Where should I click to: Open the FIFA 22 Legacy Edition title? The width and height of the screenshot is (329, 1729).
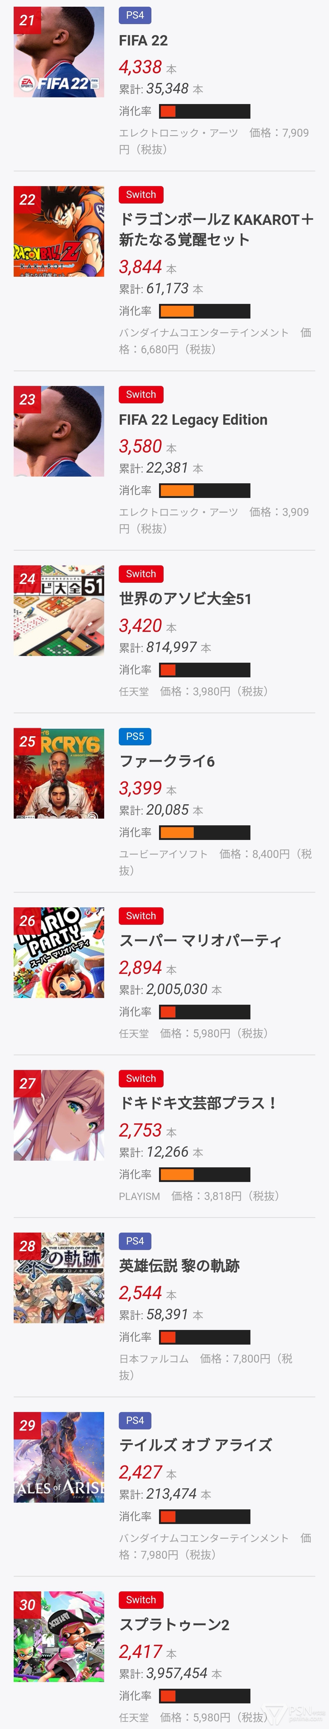pyautogui.click(x=193, y=420)
